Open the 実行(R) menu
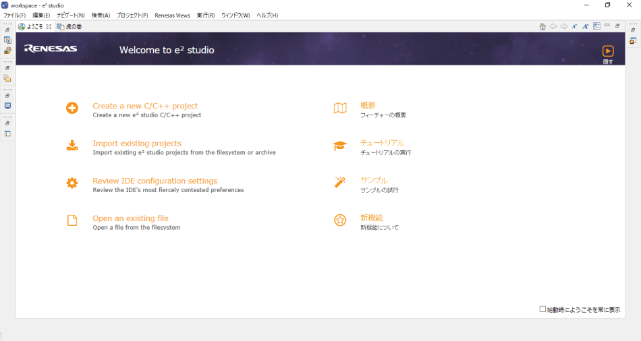This screenshot has height=341, width=641. click(x=205, y=15)
